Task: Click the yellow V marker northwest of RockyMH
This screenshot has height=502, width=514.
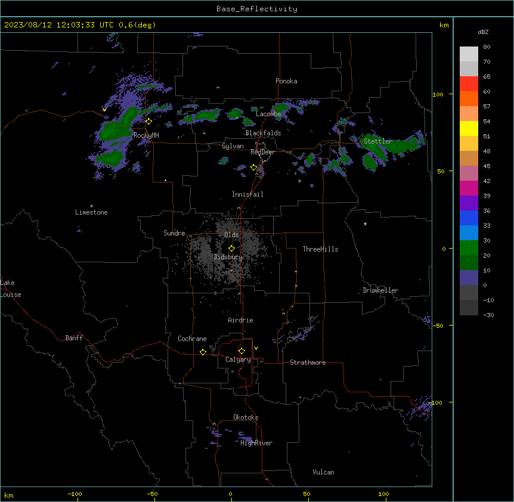Action: 104,110
